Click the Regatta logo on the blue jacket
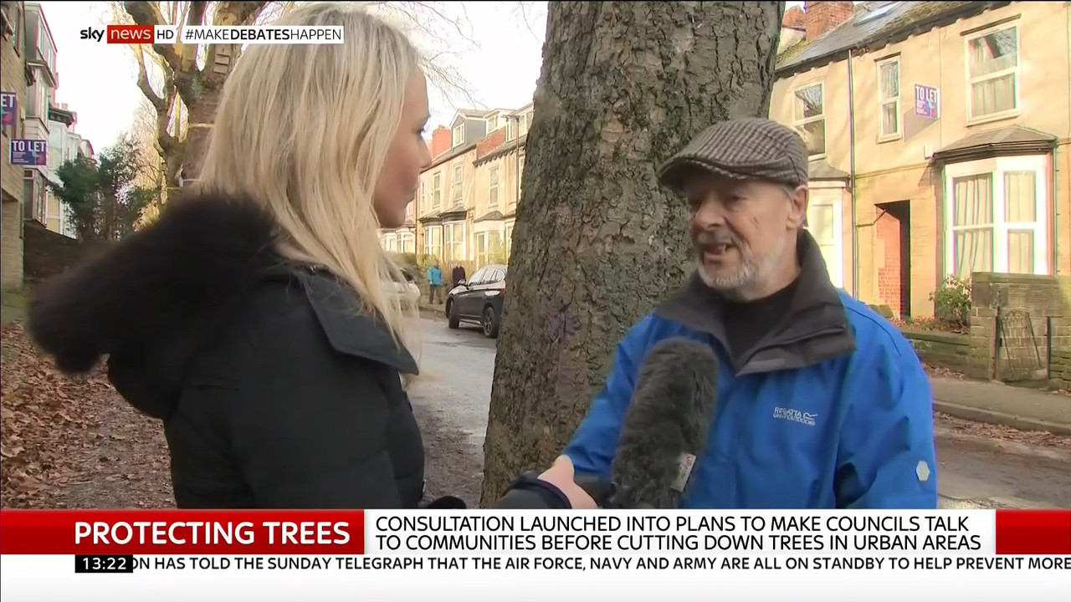The image size is (1071, 602). (x=795, y=416)
